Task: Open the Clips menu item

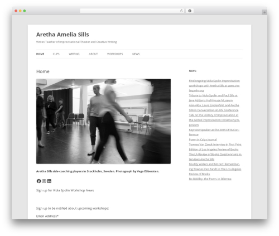Action: (x=56, y=54)
